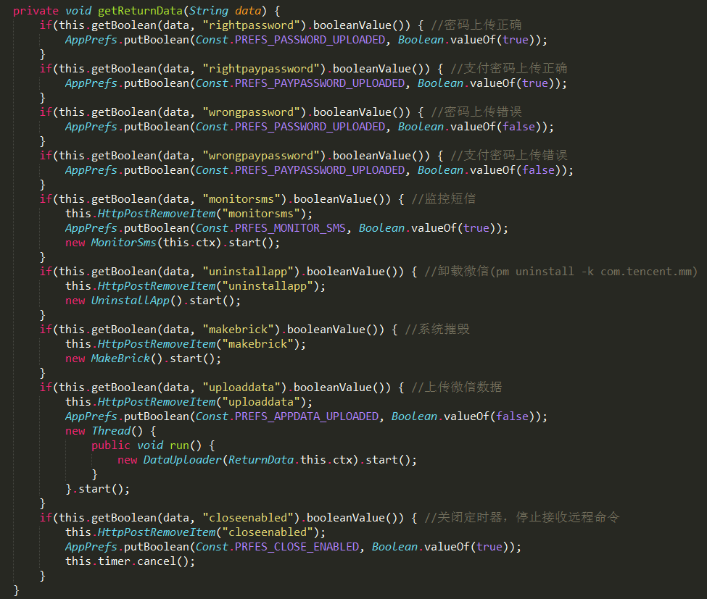The height and width of the screenshot is (599, 707).
Task: Click PRFES_CLOSE_ENABLED constant
Action: click(x=297, y=547)
